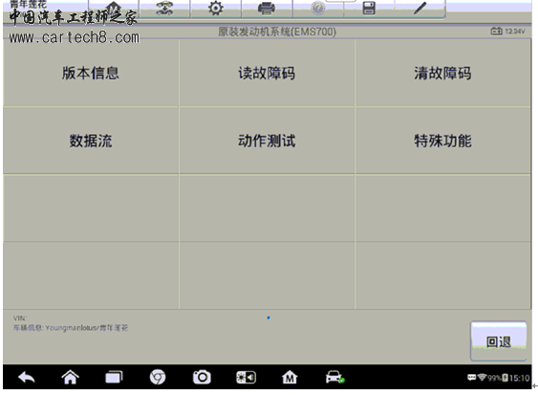Tap the 回退 back button
This screenshot has height=395, width=538.
(498, 340)
